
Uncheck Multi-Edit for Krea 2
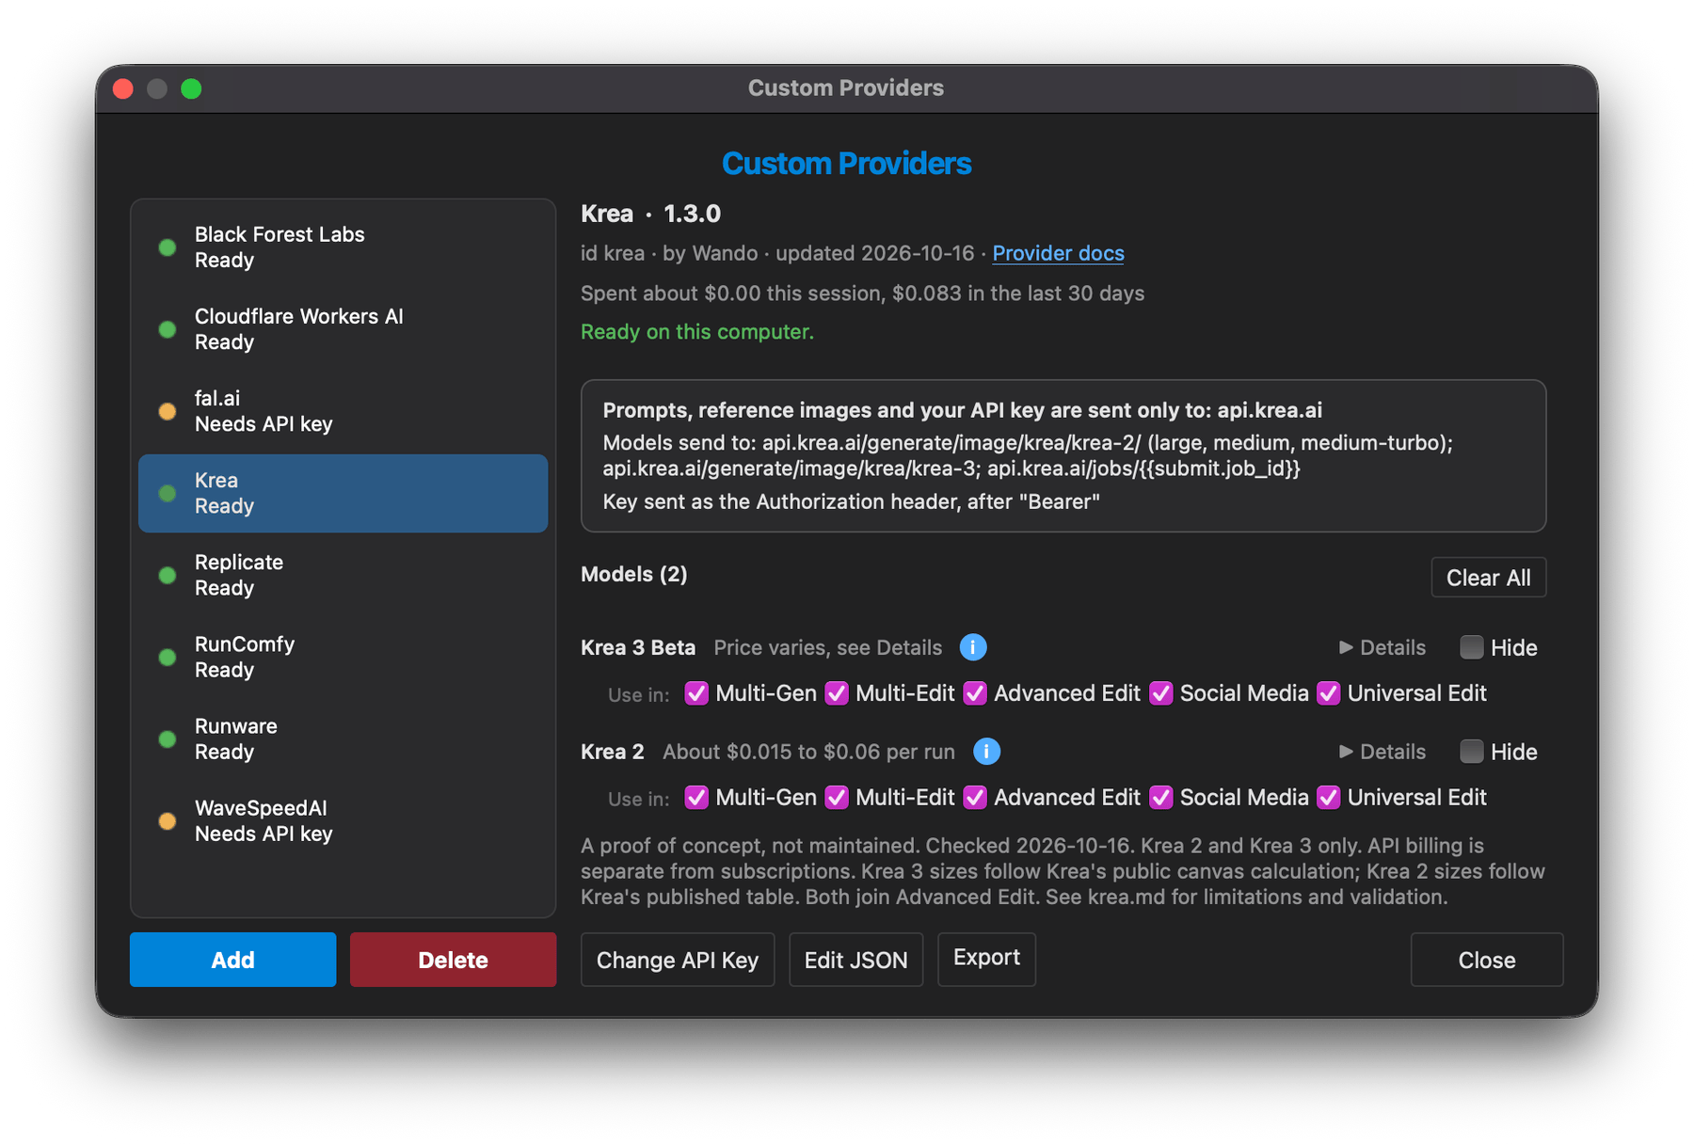837,798
